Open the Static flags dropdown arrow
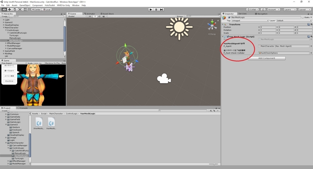 click(311, 17)
